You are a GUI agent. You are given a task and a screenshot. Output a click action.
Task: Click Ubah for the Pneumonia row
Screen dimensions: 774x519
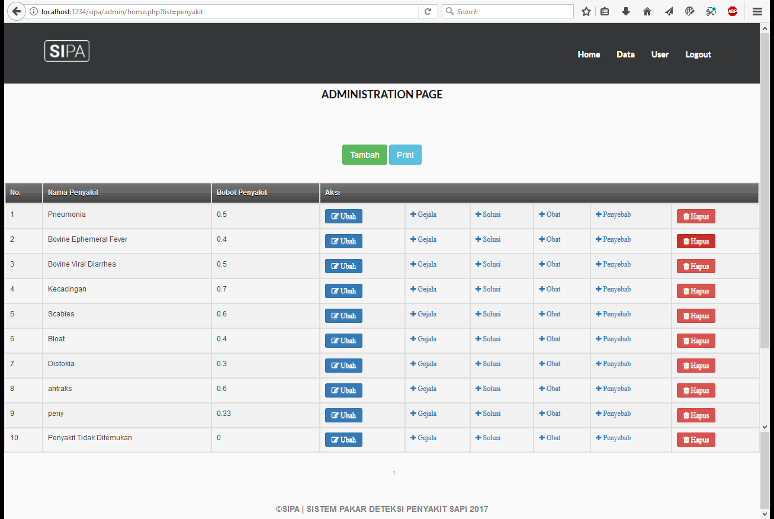click(343, 216)
